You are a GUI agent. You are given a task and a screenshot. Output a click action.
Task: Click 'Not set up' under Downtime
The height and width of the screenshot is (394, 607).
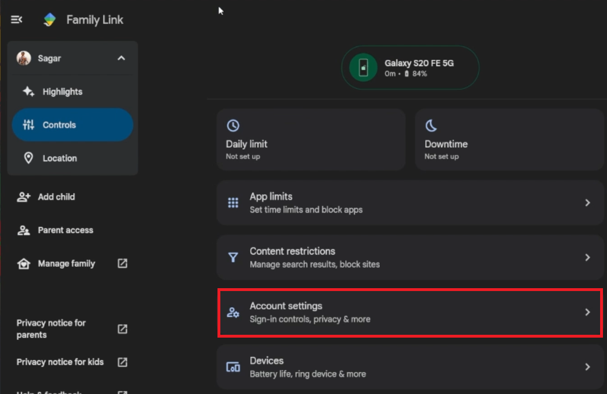pyautogui.click(x=441, y=156)
